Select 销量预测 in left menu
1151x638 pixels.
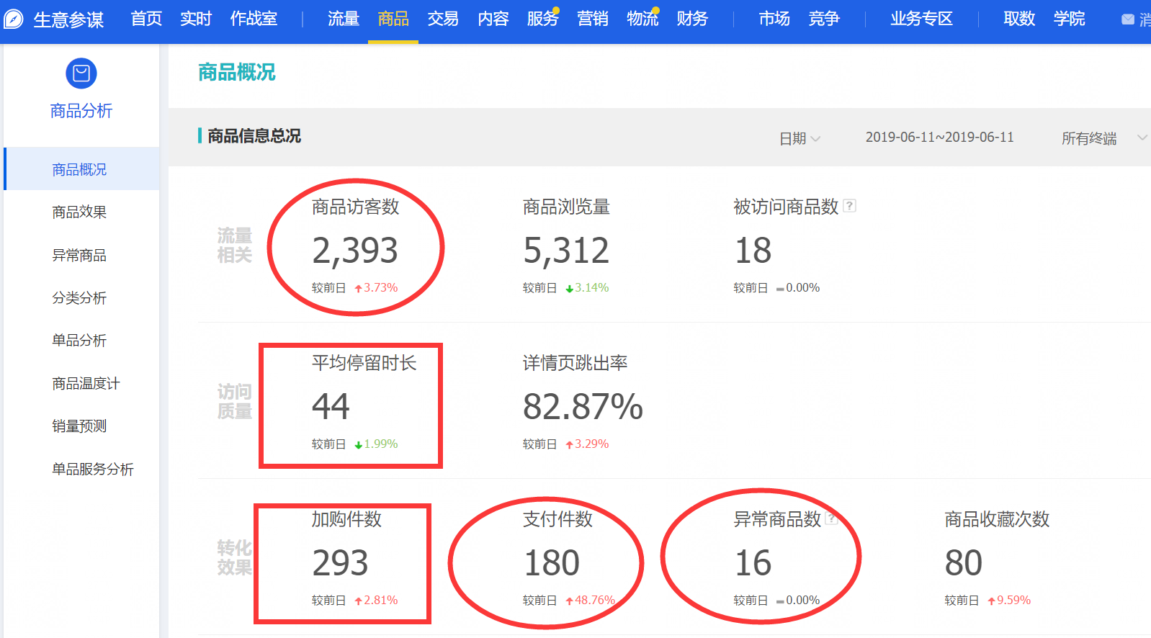coord(79,426)
